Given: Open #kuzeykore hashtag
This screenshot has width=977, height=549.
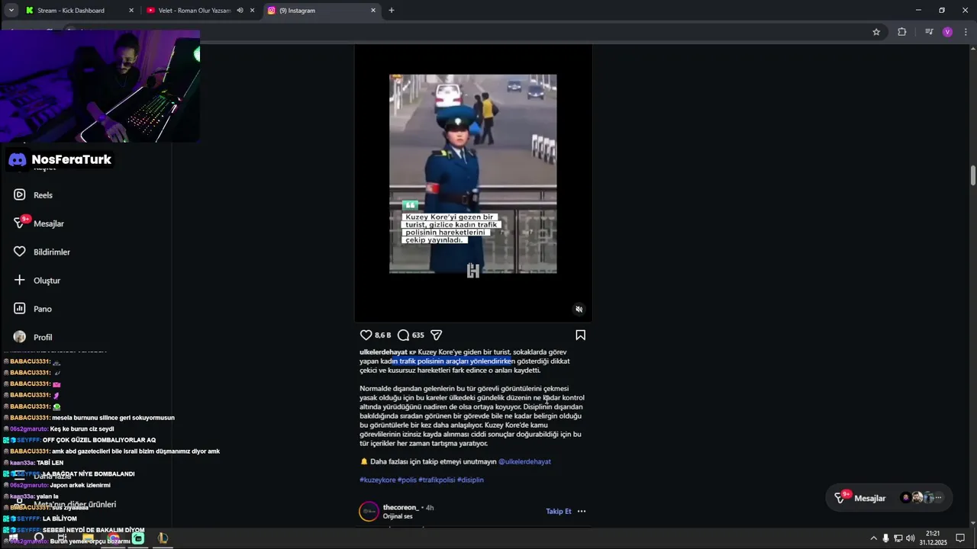Looking at the screenshot, I should pyautogui.click(x=378, y=480).
